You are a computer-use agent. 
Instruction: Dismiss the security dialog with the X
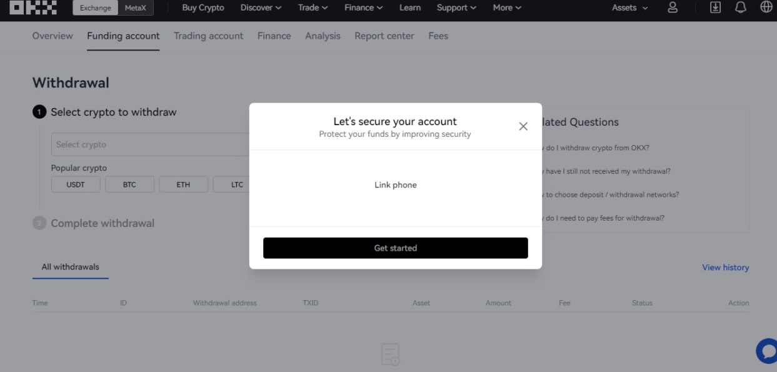523,126
